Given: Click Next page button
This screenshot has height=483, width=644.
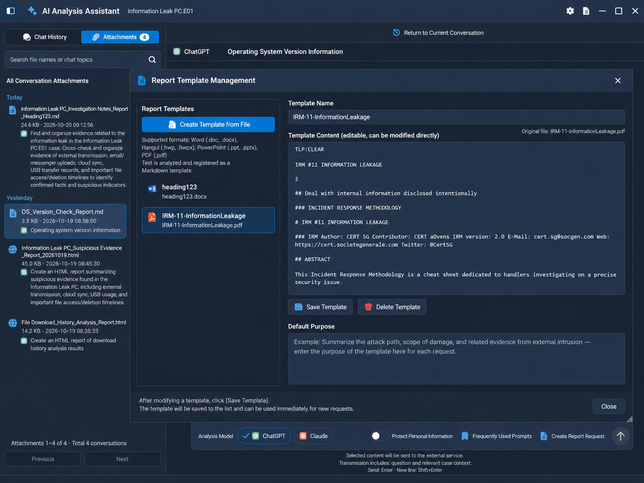Looking at the screenshot, I should pyautogui.click(x=122, y=459).
